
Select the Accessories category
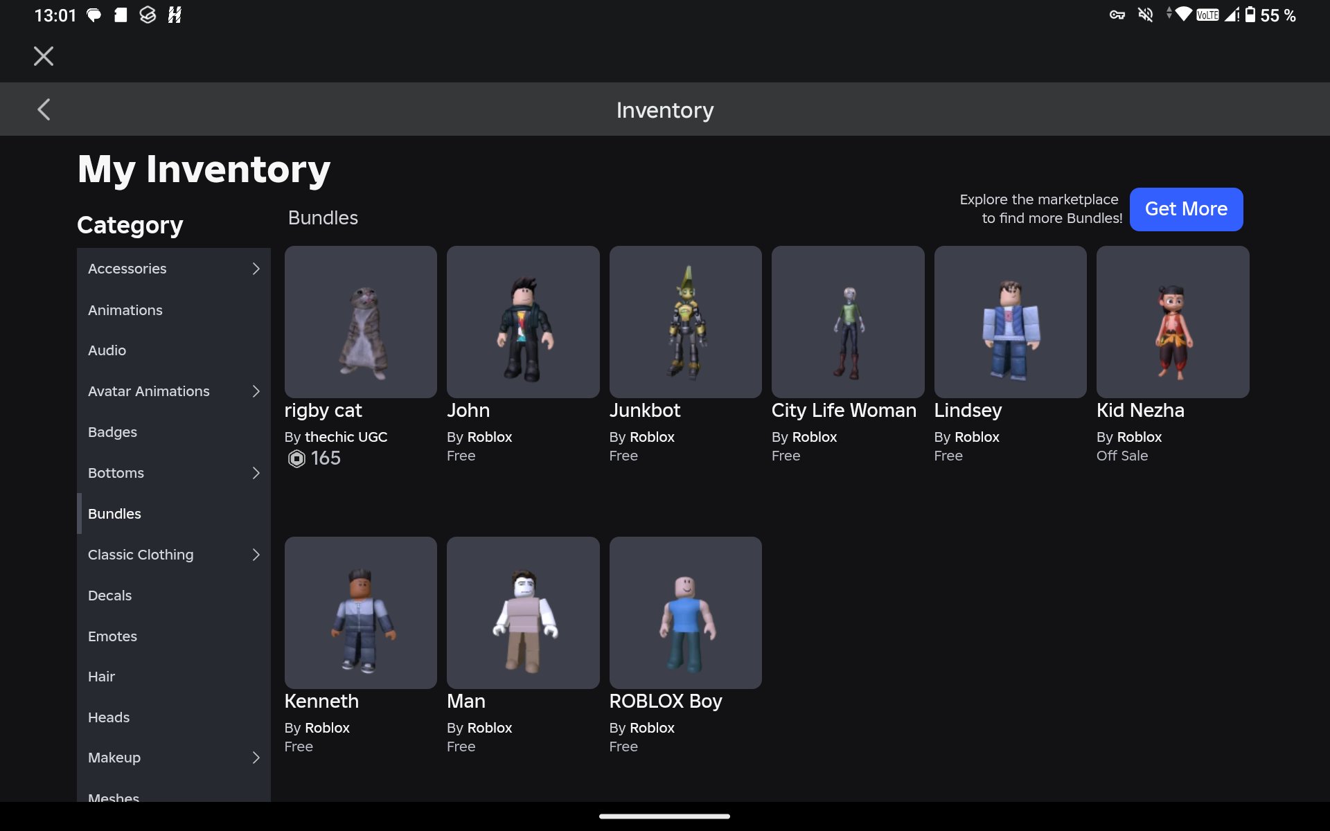(x=174, y=269)
